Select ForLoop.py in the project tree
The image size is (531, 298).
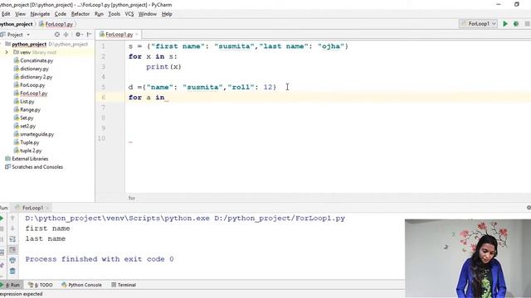click(32, 85)
